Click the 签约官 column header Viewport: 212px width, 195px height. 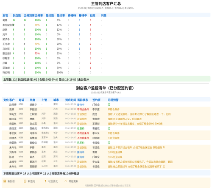96,100
